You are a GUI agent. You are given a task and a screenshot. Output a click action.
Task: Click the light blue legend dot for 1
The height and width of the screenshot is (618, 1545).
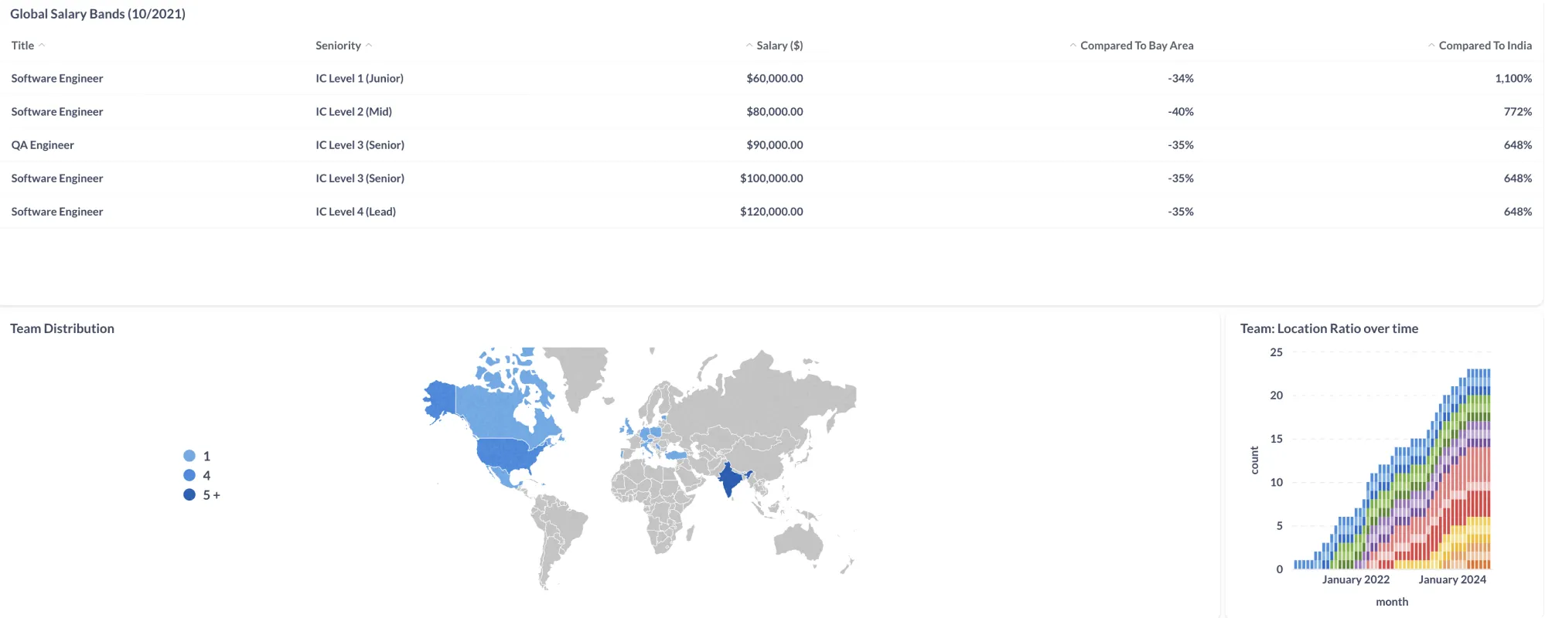click(189, 456)
